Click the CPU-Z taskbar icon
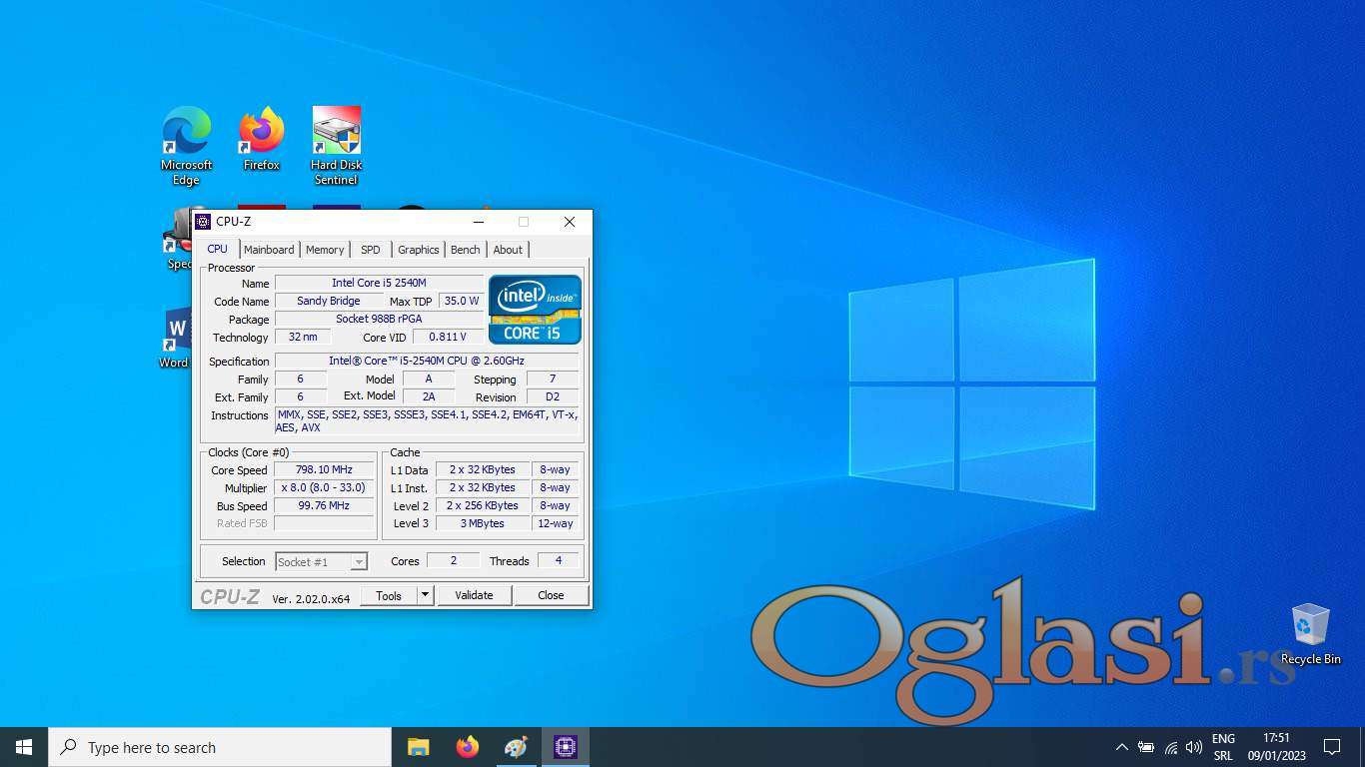This screenshot has height=767, width=1365. 565,747
